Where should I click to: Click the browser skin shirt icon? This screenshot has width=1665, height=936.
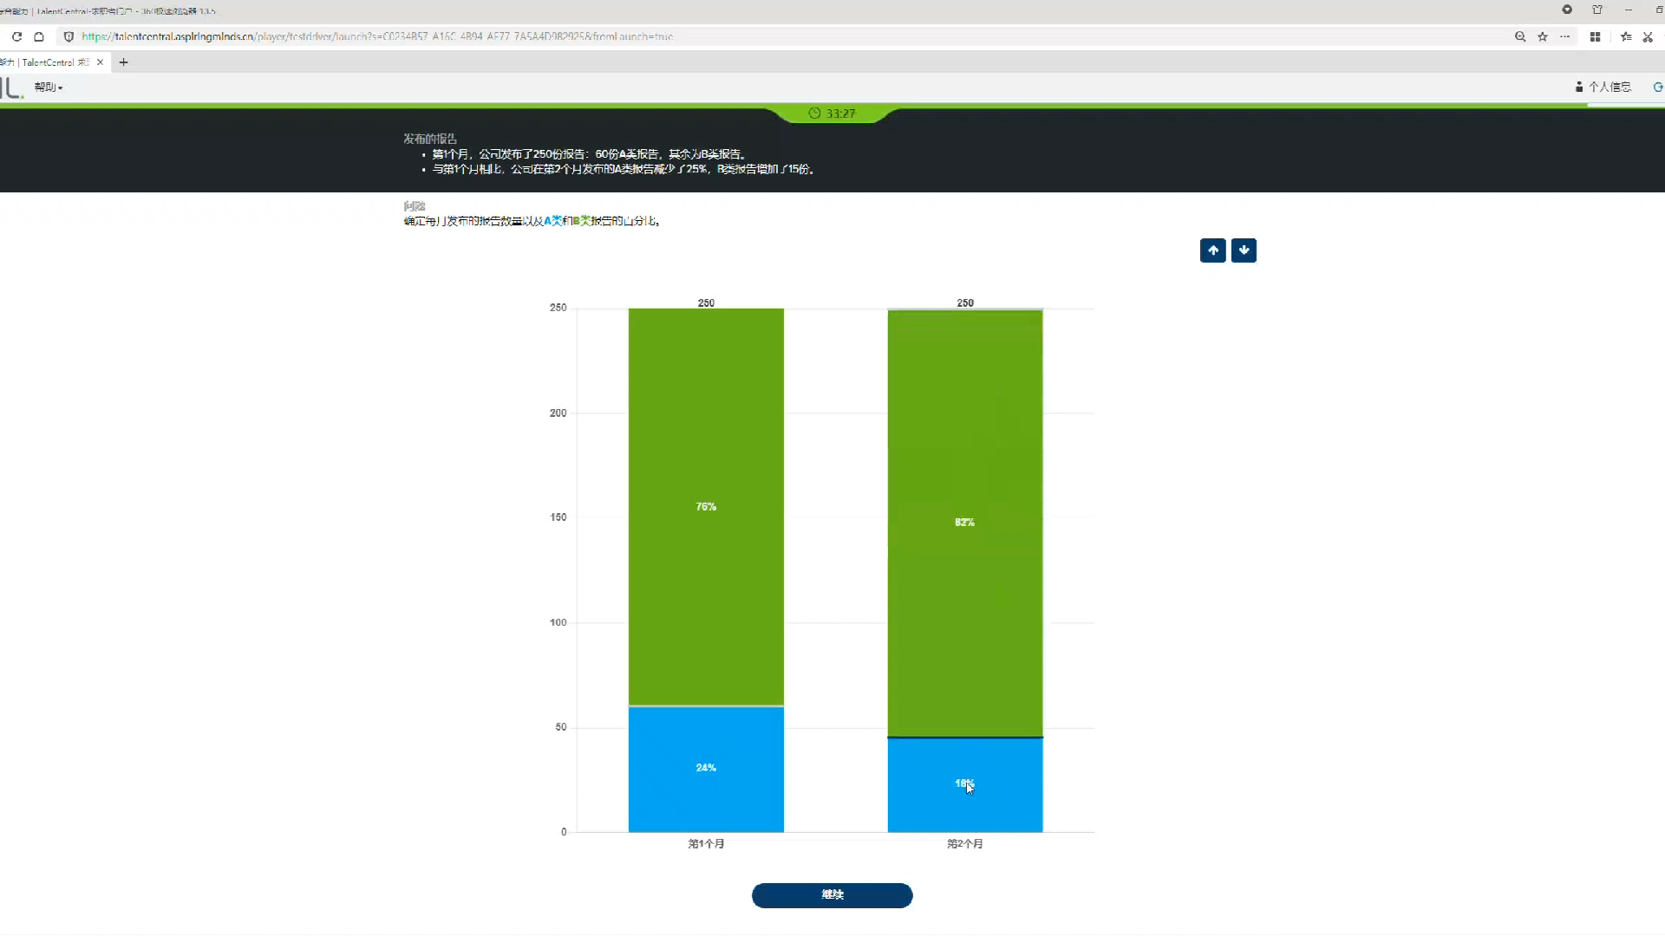tap(1597, 10)
